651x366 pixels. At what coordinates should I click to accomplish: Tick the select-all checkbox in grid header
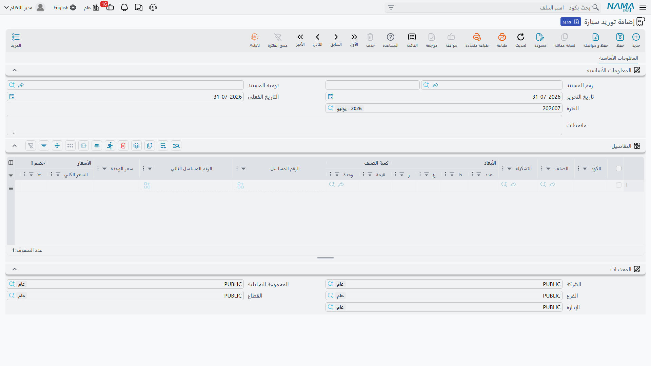(x=619, y=168)
